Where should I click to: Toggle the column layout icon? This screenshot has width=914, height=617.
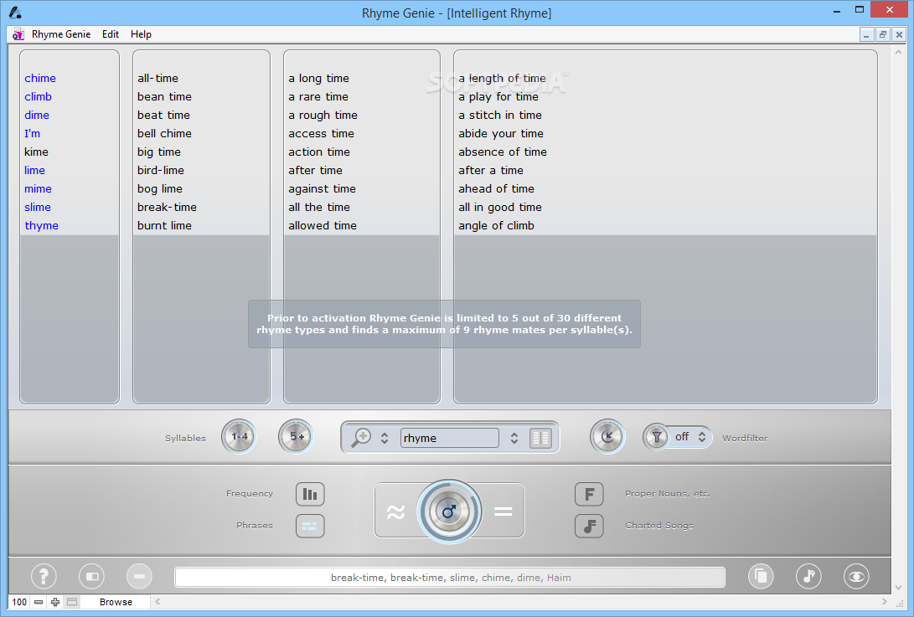540,438
